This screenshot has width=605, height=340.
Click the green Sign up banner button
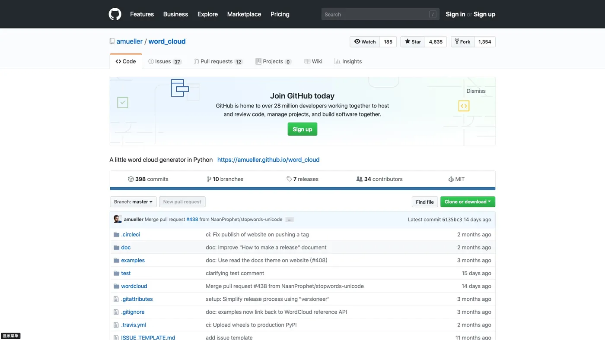302,129
